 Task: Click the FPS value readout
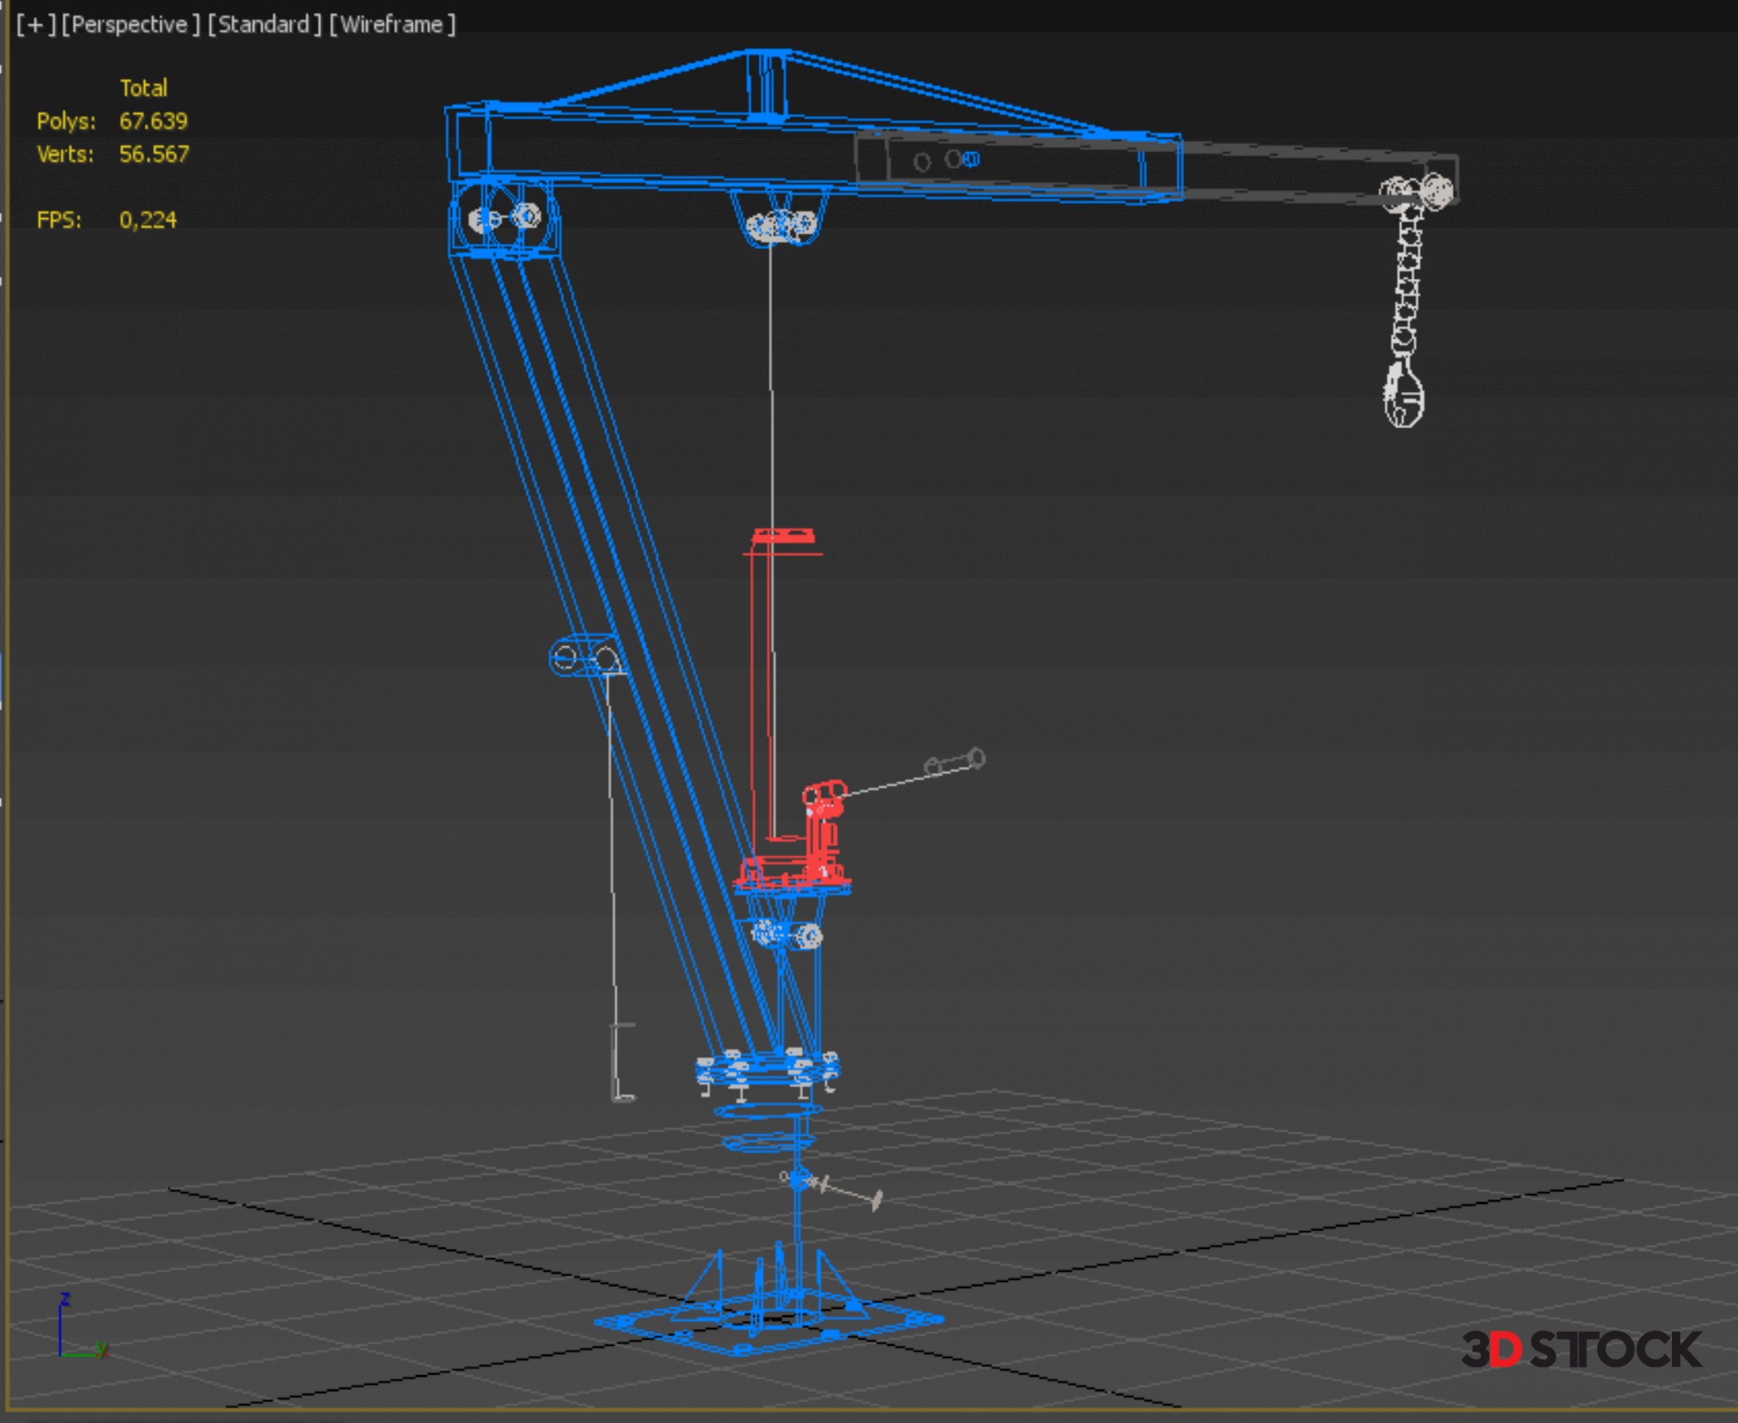click(x=148, y=220)
